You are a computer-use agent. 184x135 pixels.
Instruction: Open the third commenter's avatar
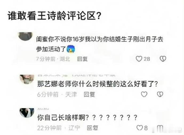(x=27, y=113)
